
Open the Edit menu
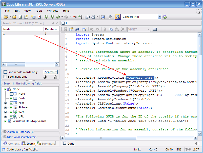(x=17, y=11)
